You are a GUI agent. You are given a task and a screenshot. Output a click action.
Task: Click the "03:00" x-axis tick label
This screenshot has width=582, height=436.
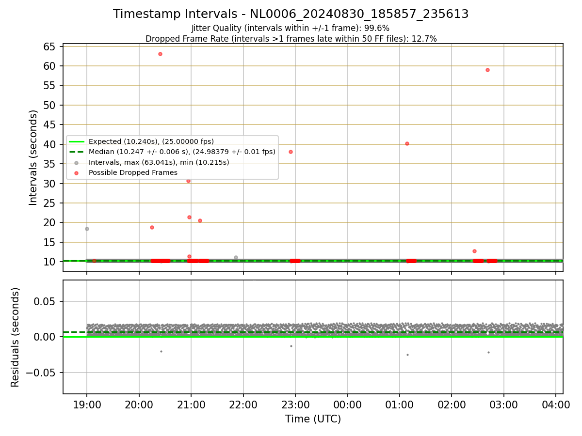pyautogui.click(x=503, y=404)
